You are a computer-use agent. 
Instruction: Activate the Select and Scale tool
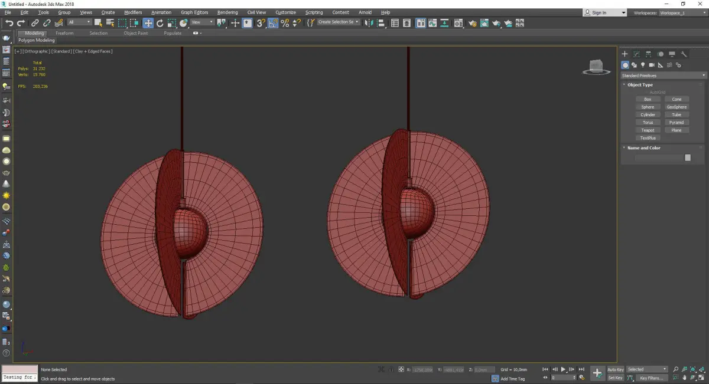coord(172,23)
